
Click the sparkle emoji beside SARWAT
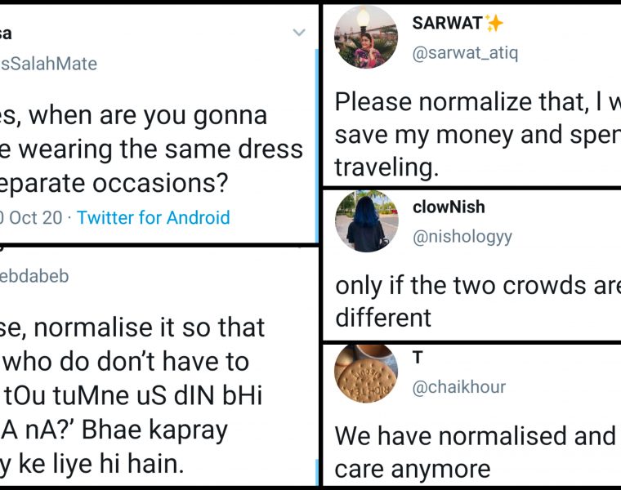pyautogui.click(x=494, y=24)
